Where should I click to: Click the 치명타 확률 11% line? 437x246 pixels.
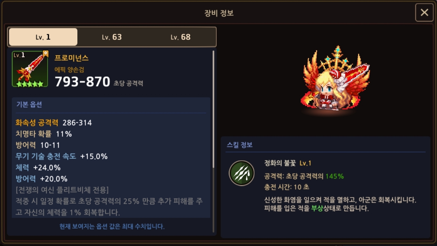(44, 134)
